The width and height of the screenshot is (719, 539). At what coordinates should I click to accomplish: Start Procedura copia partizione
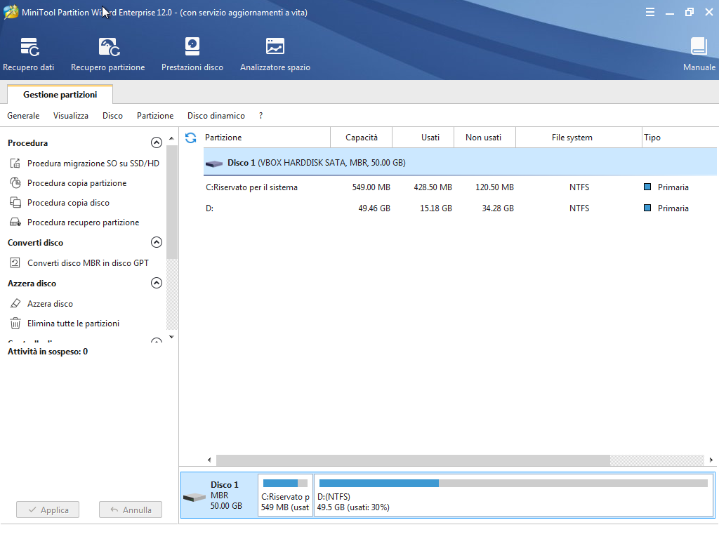pos(77,183)
